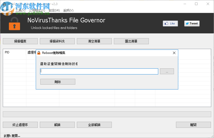Minimize the File Governor window
The height and width of the screenshot is (138, 214).
pyautogui.click(x=185, y=4)
